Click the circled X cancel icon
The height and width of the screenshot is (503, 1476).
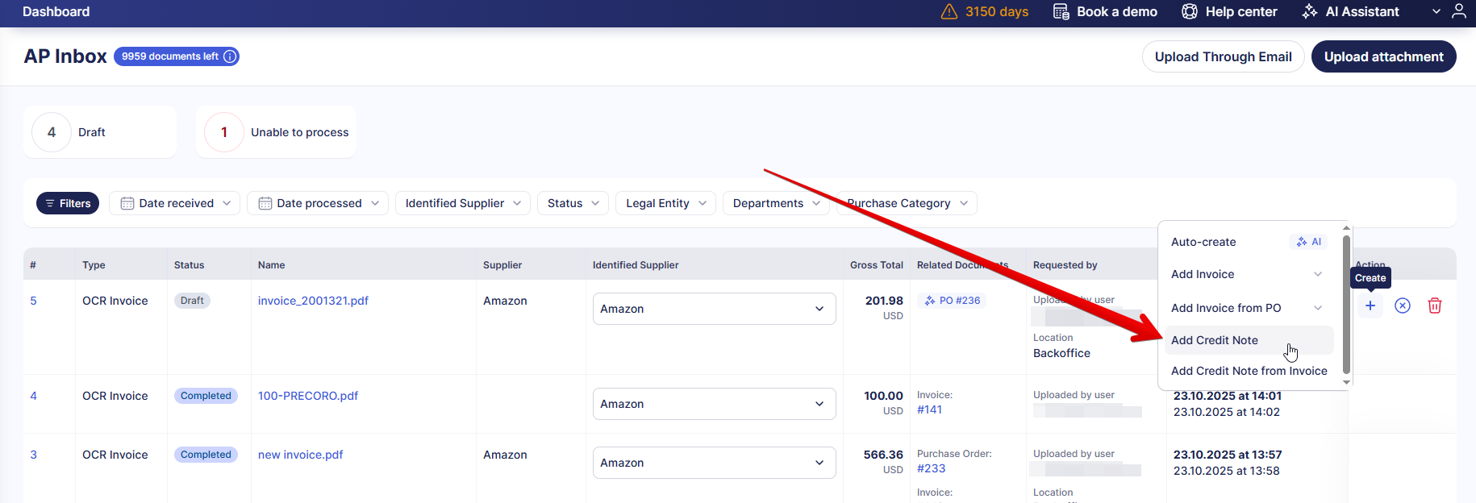(1403, 306)
